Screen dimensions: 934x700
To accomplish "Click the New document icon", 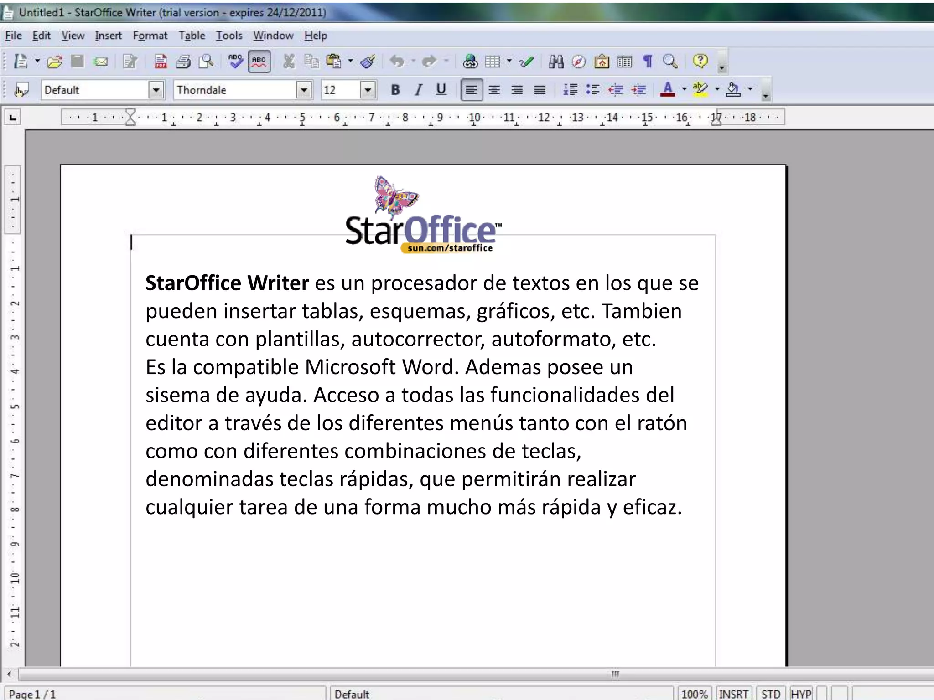I will [21, 61].
